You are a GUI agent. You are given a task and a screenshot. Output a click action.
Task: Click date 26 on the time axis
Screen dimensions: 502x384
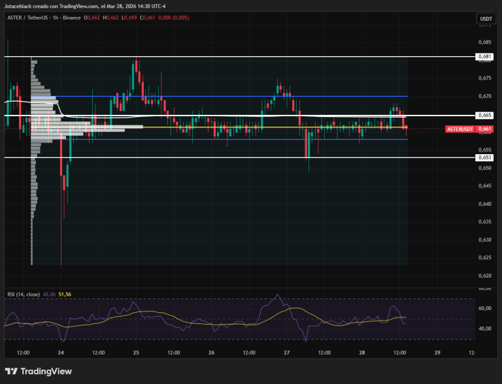[211, 353]
